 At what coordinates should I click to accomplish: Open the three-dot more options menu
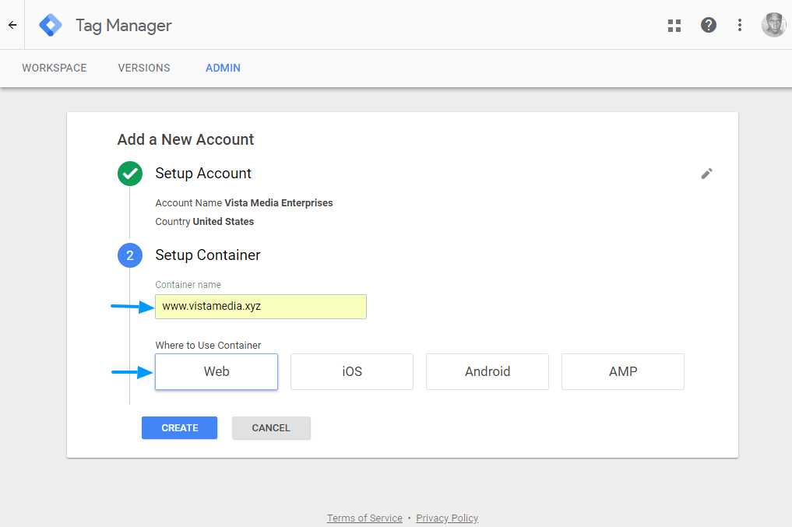[740, 25]
